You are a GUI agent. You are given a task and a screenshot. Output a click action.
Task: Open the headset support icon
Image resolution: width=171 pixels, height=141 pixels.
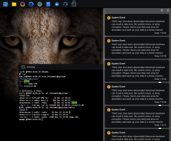coord(65,4)
